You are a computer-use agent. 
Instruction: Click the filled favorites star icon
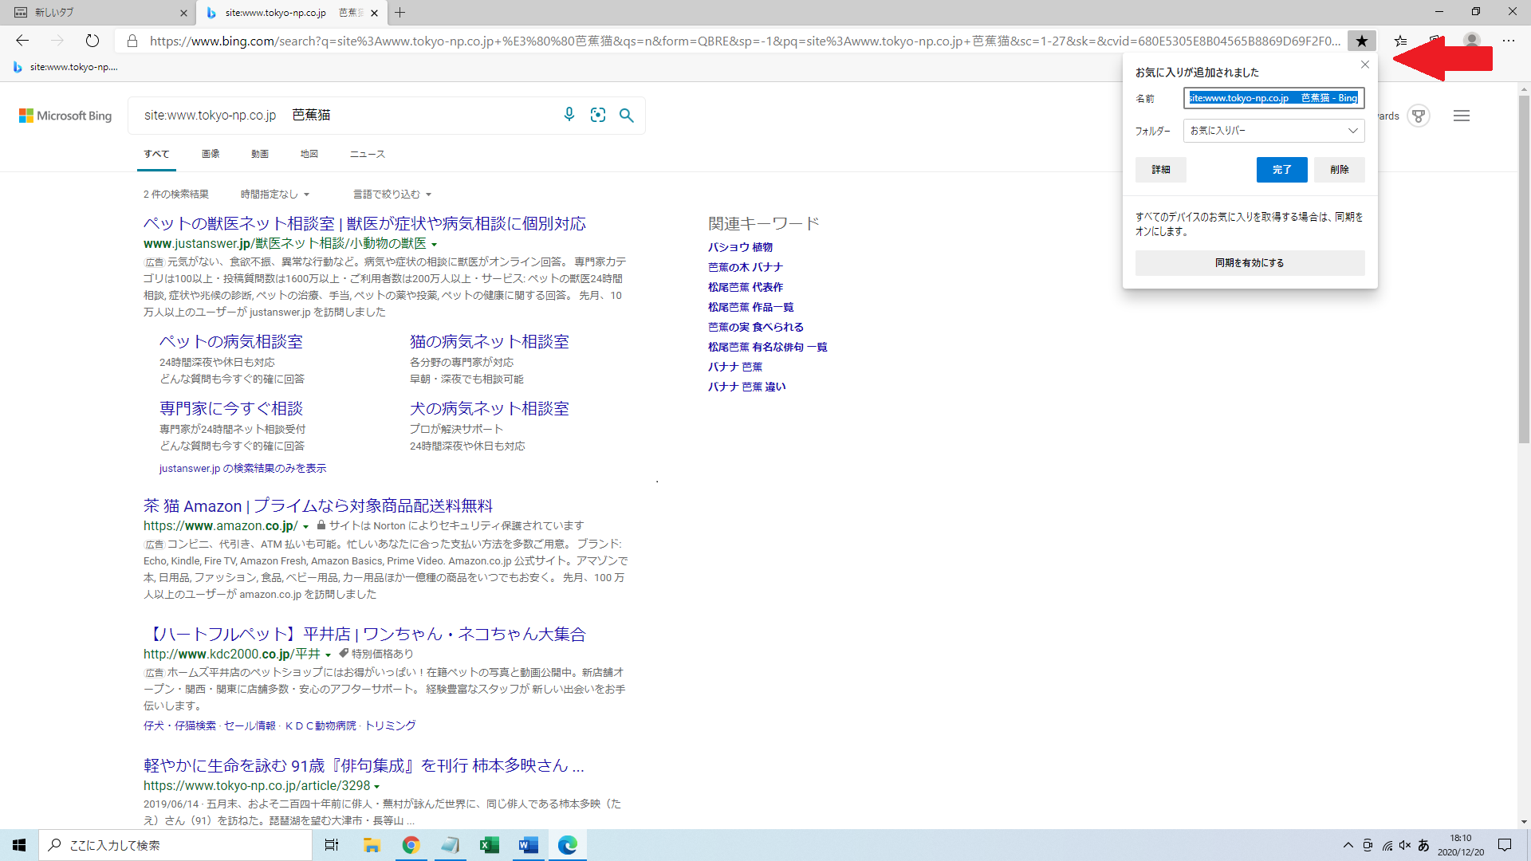1362,41
